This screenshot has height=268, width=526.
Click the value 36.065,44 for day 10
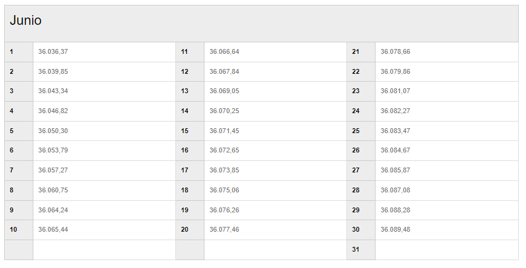[x=53, y=229]
